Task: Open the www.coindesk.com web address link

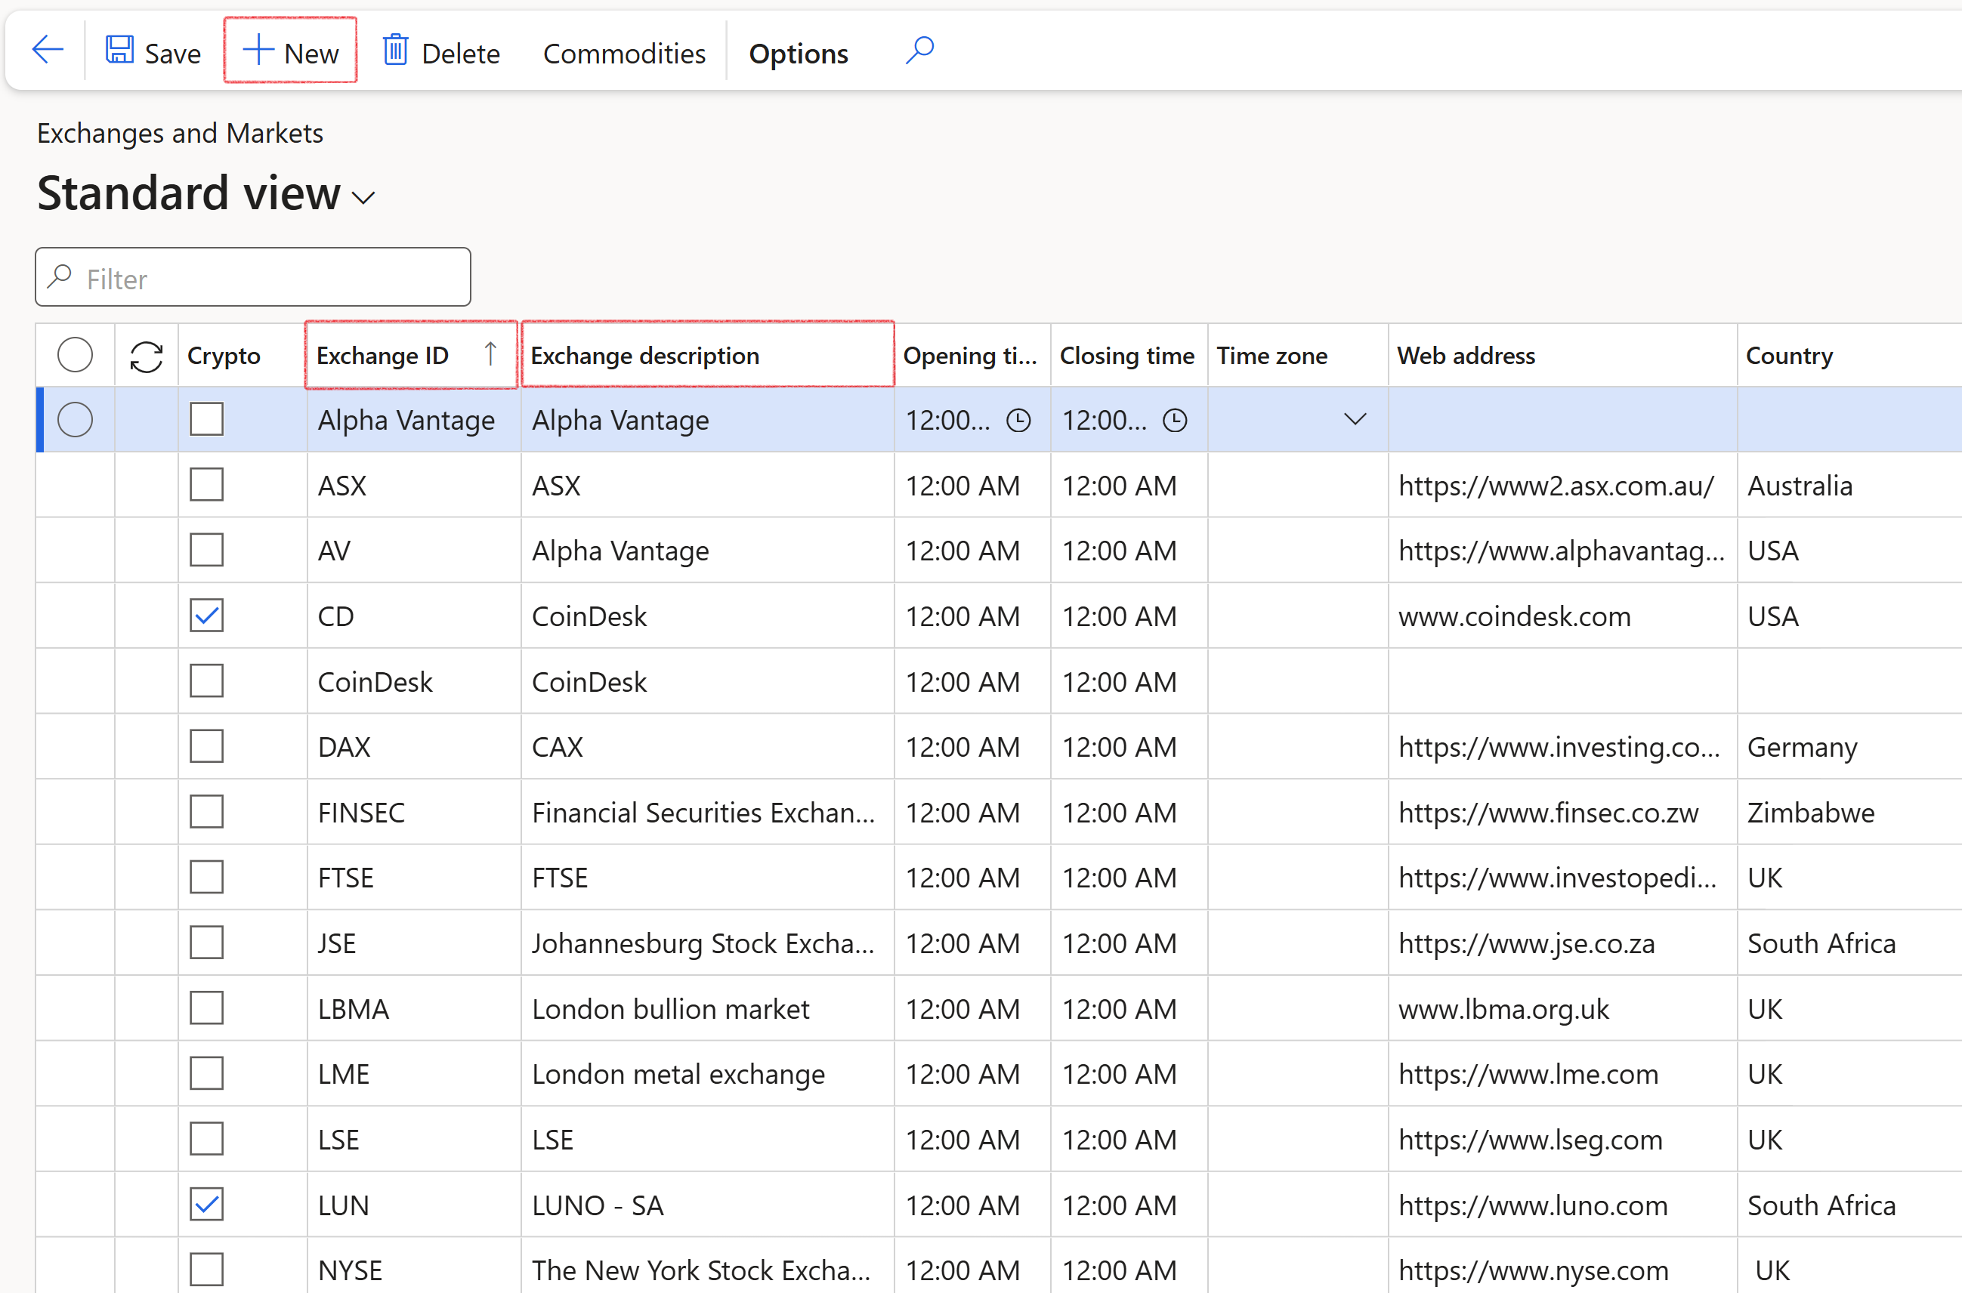Action: [1514, 616]
